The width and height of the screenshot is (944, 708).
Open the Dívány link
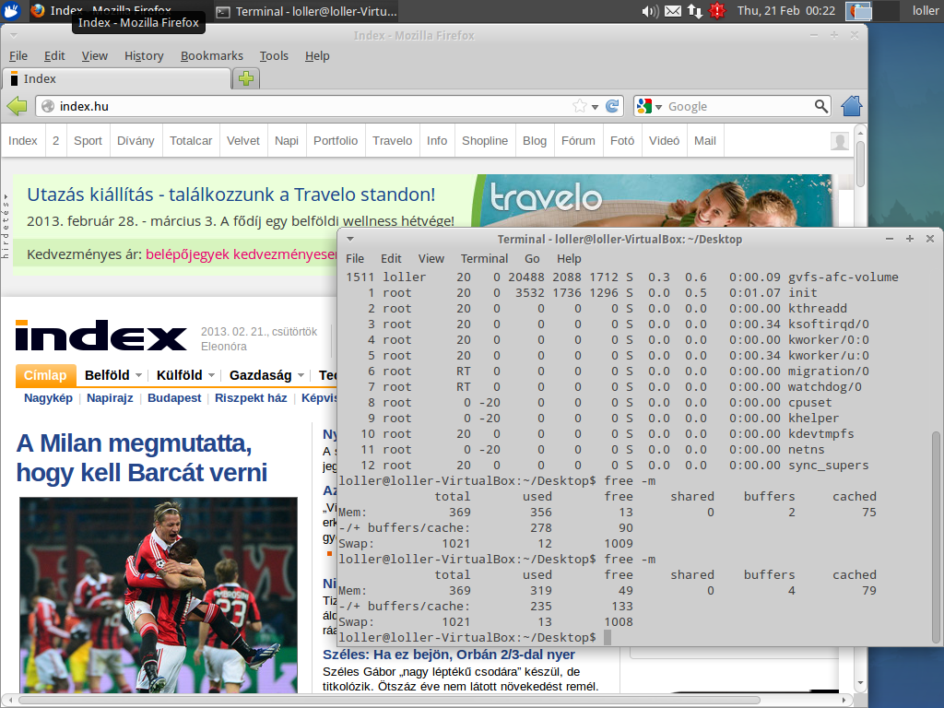136,141
